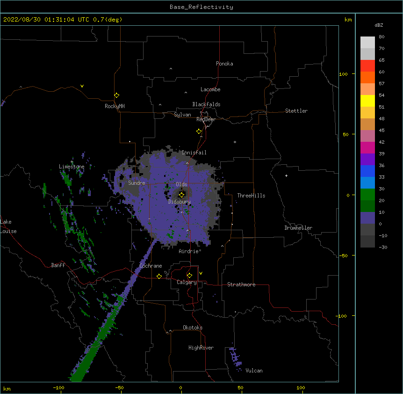Click the purple echo patch near Vulcan
Viewport: 403px width, 394px height.
point(235,357)
